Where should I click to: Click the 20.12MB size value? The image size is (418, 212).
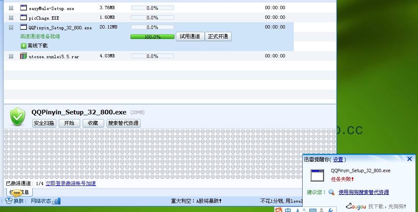tap(108, 27)
